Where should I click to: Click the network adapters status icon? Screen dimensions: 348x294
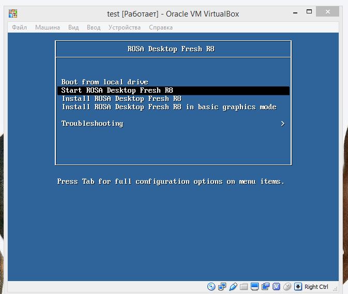(x=222, y=287)
